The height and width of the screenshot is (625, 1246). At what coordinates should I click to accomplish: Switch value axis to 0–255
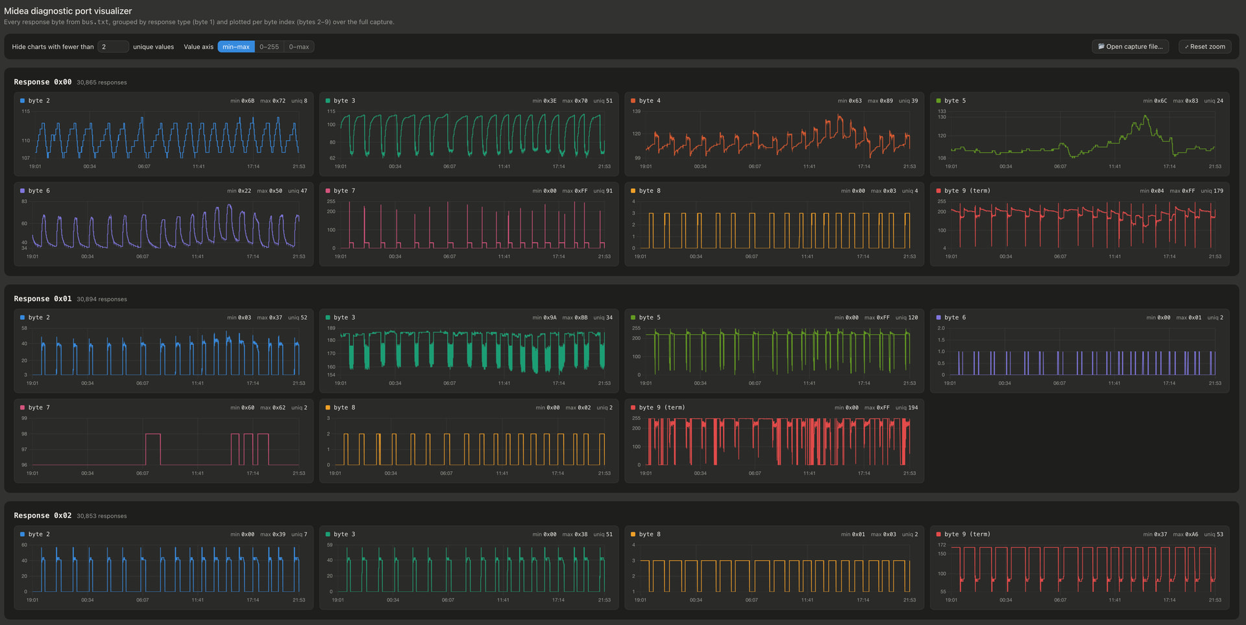(269, 47)
